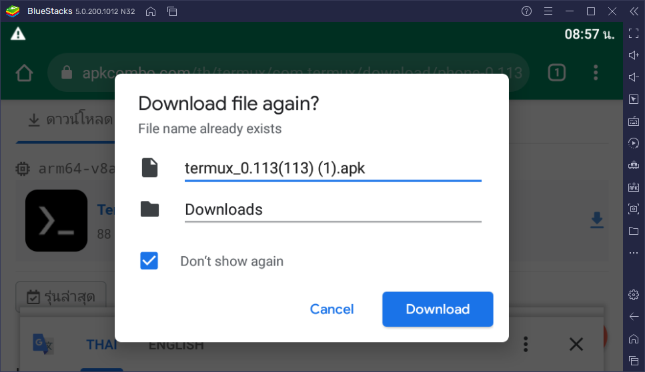Take a screenshot with sidebar icon
The image size is (645, 372).
point(634,208)
